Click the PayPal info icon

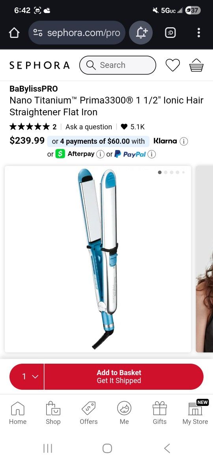[151, 154]
